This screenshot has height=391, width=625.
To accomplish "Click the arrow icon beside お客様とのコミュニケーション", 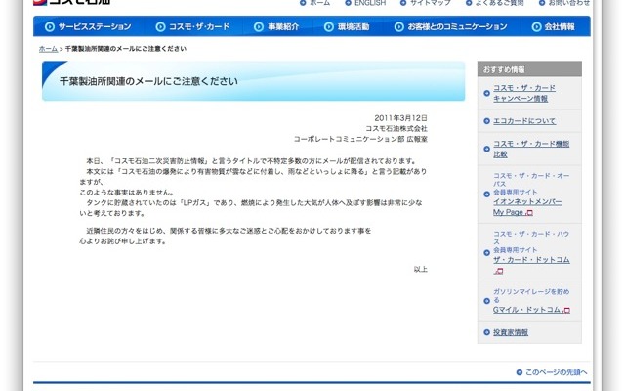I will pyautogui.click(x=399, y=26).
